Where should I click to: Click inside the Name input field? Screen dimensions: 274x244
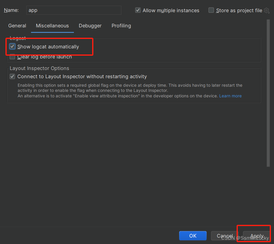74,10
